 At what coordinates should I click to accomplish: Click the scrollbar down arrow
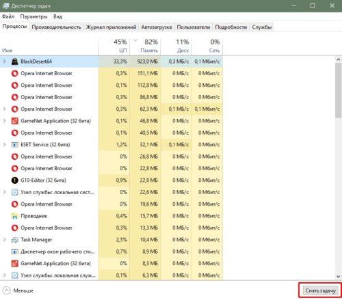tap(339, 276)
